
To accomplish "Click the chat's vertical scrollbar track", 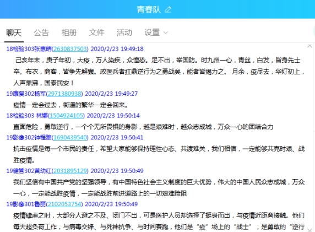I will [309, 138].
